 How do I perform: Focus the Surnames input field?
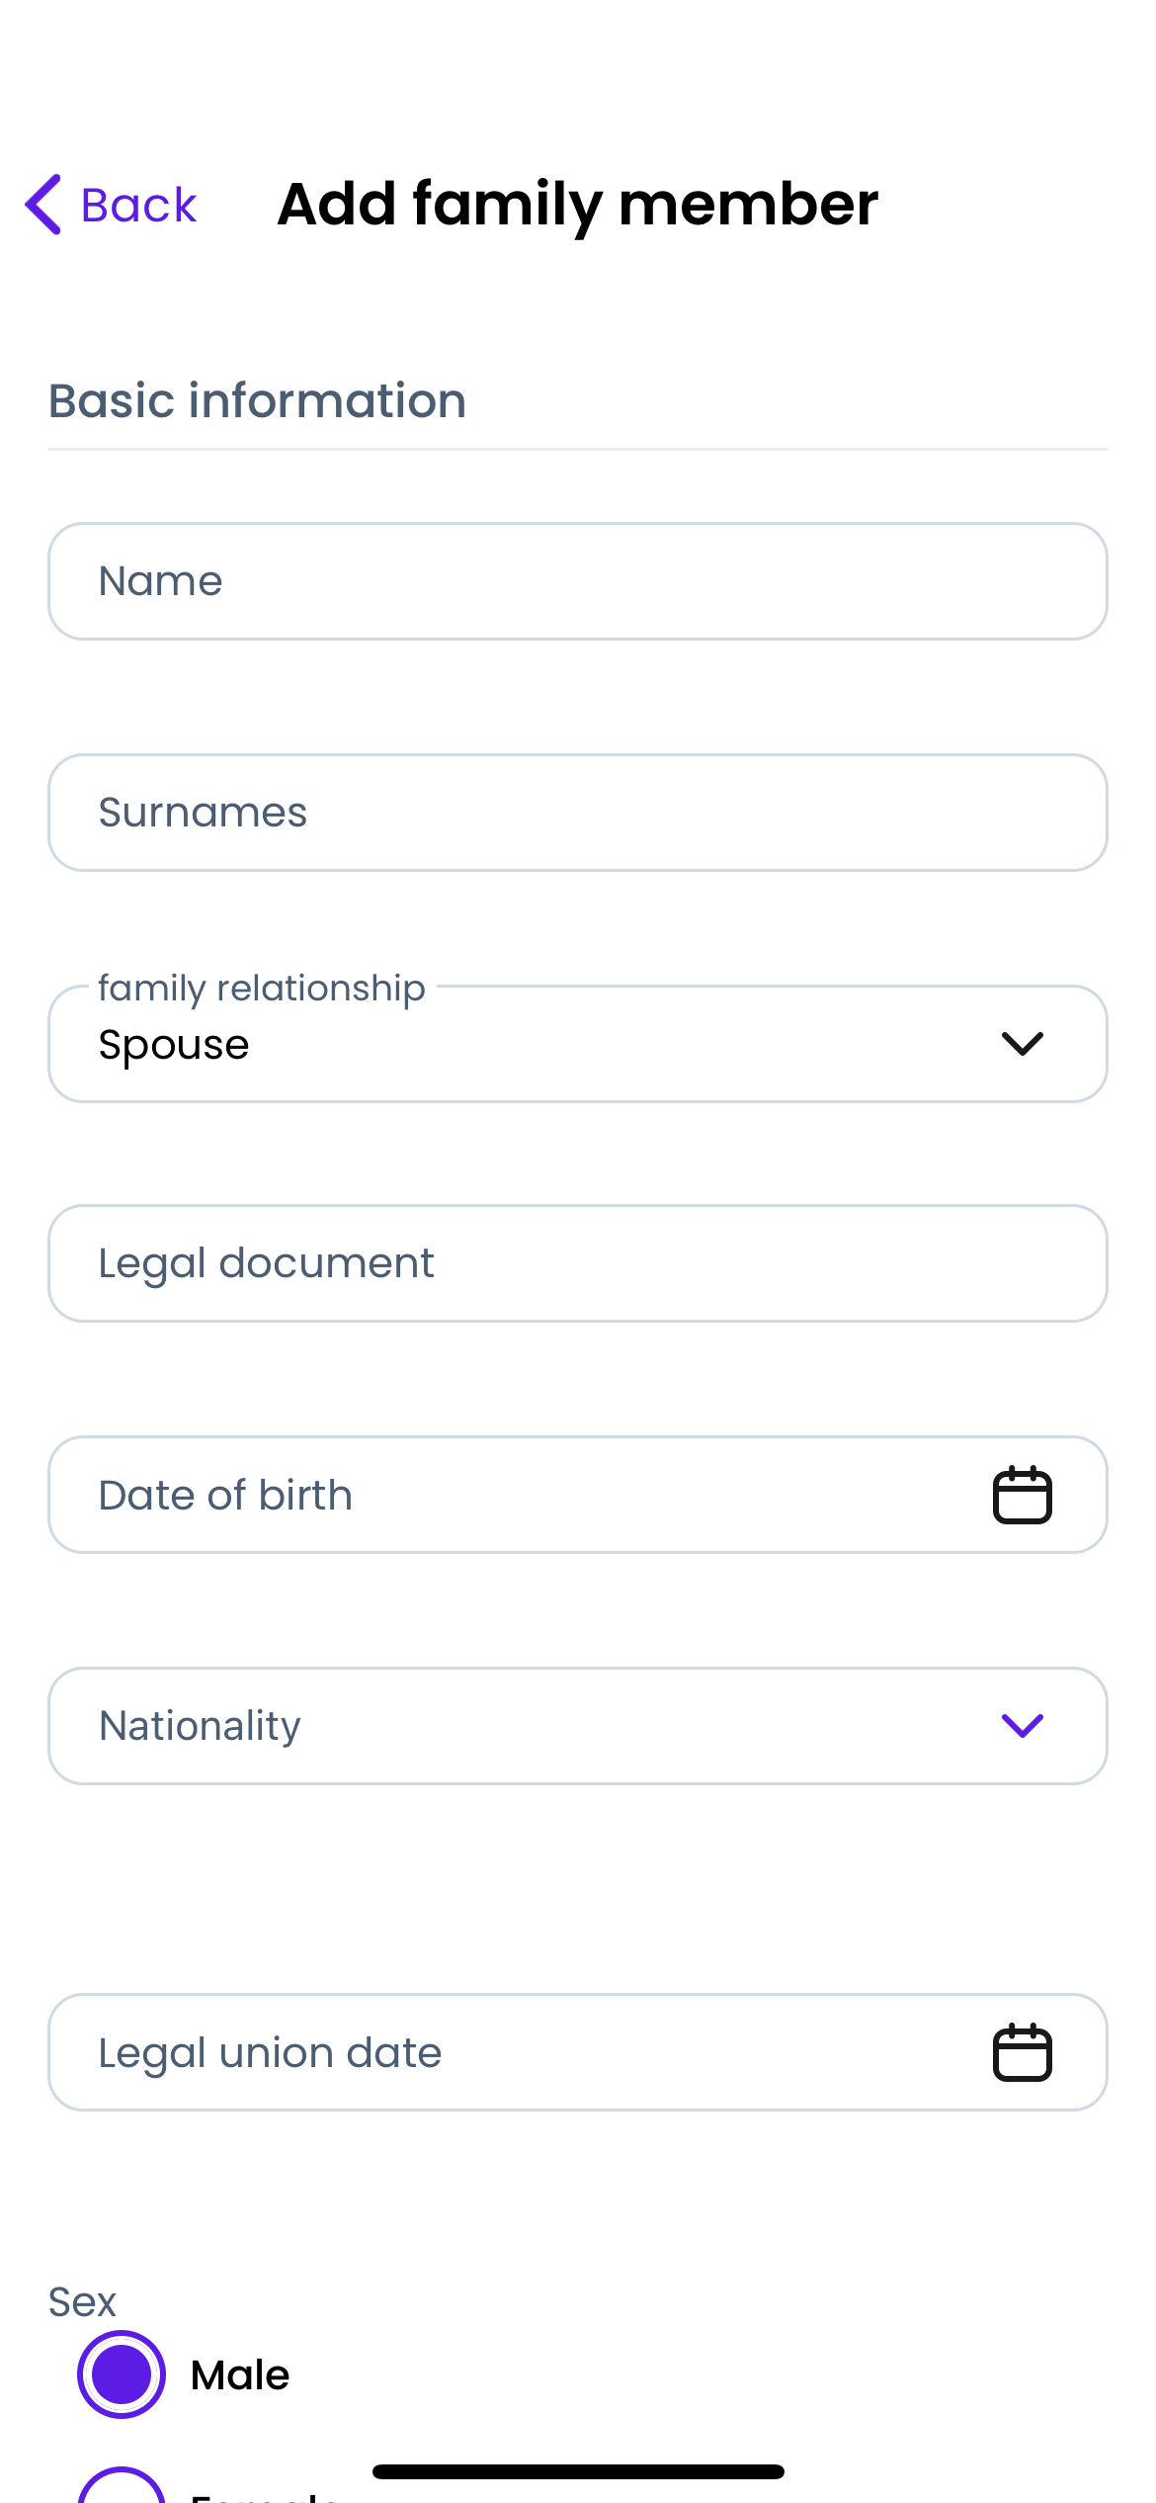click(578, 813)
